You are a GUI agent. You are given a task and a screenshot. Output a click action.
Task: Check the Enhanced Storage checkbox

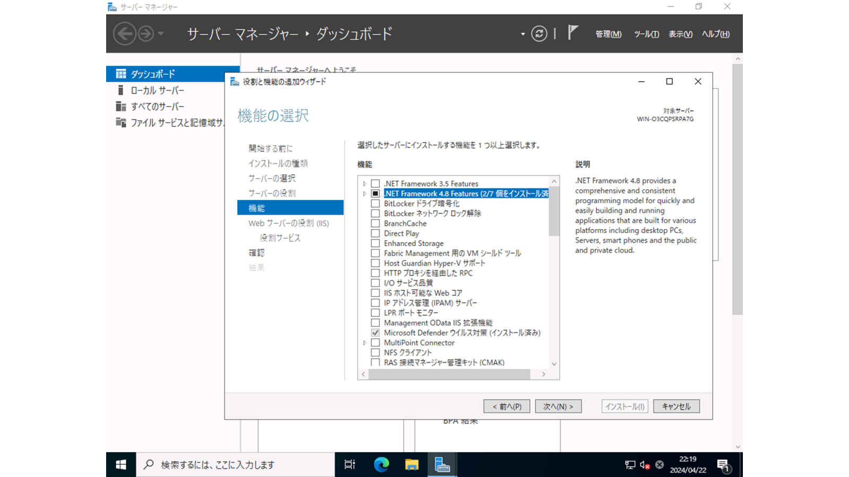tap(375, 243)
